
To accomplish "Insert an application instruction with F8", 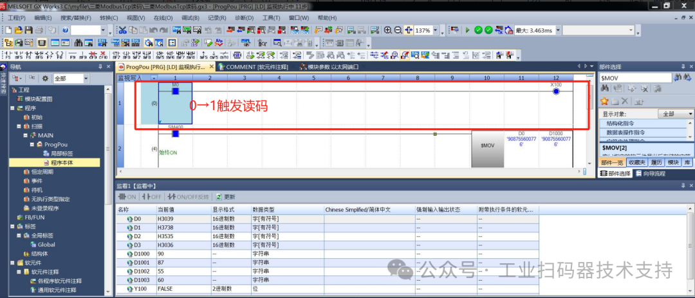I will [x=60, y=56].
